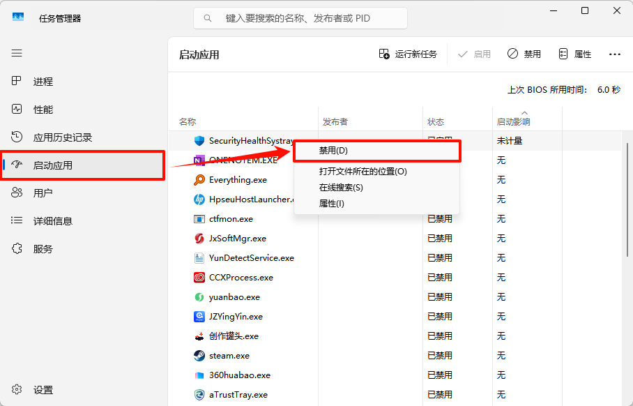The image size is (633, 406).
Task: Click the 属性 toolbar button
Action: 574,53
